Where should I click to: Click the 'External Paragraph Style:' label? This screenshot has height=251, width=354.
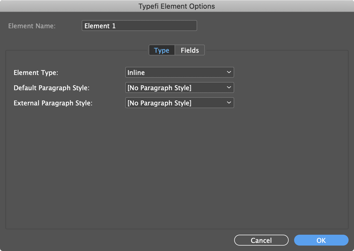click(53, 103)
